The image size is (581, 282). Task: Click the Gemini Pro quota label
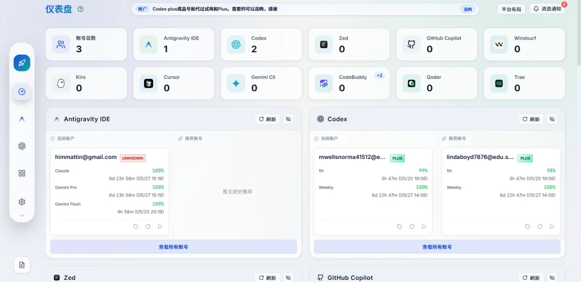[66, 187]
